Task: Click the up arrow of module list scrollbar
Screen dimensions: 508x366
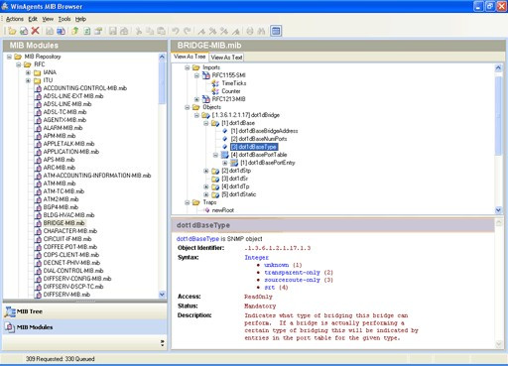Action: point(162,57)
